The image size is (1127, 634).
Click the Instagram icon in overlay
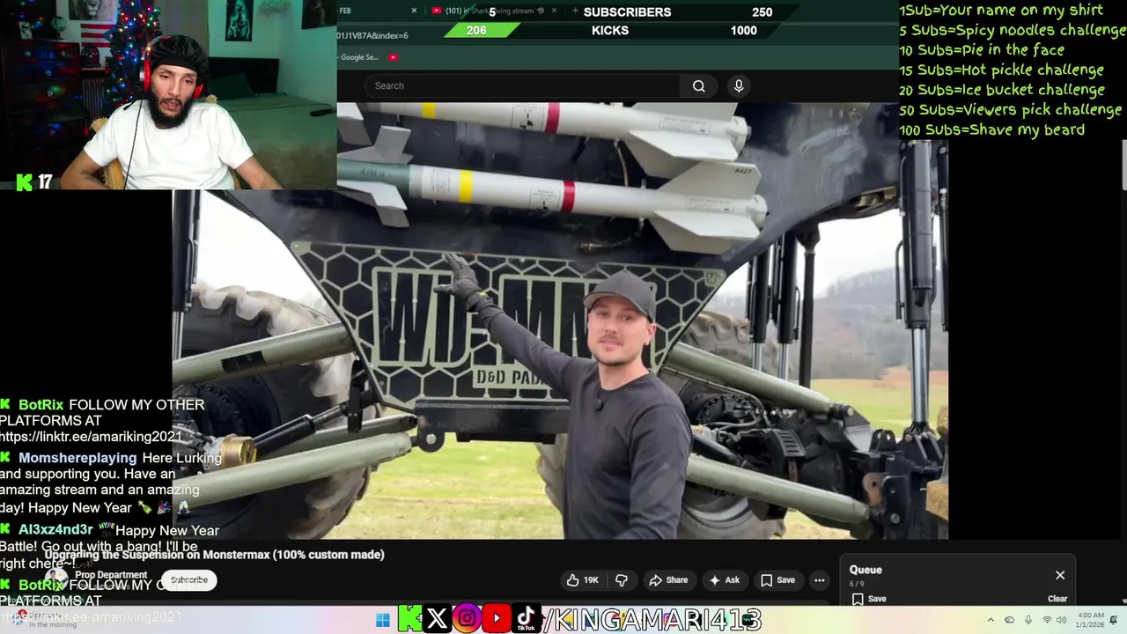pyautogui.click(x=467, y=619)
